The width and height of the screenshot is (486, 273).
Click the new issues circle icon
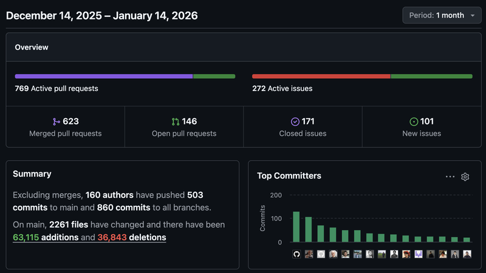tap(414, 121)
